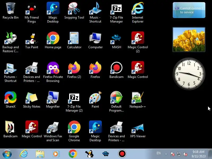
Task: Select the Notepad++ desktop shortcut
Action: point(138,100)
